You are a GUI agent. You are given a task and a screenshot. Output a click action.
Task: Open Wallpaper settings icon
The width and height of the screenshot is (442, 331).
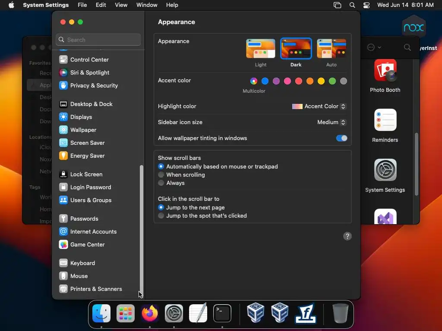pyautogui.click(x=63, y=130)
